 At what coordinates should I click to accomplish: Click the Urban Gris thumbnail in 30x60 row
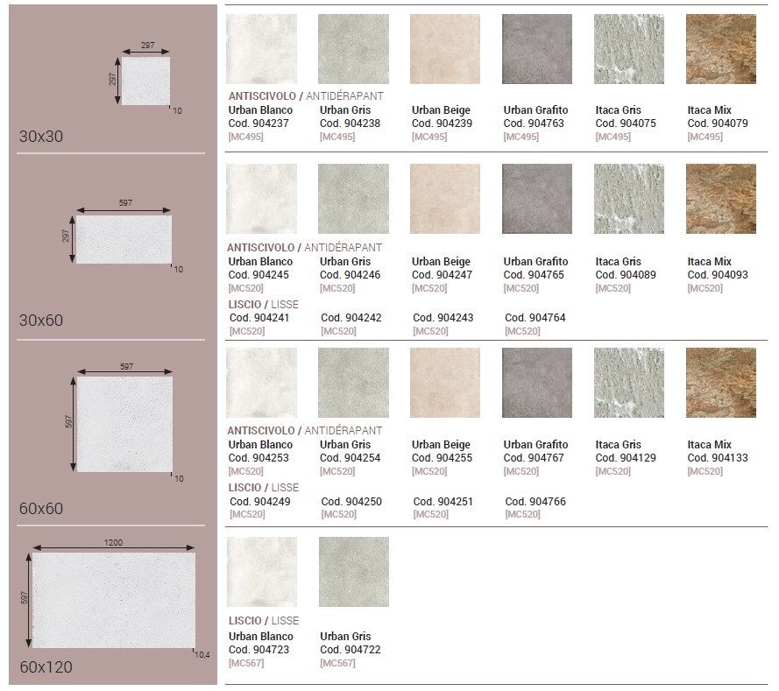[353, 199]
